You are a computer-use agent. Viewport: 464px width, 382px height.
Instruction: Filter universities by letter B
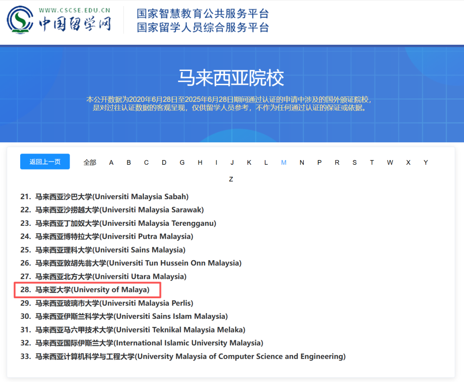[129, 163]
